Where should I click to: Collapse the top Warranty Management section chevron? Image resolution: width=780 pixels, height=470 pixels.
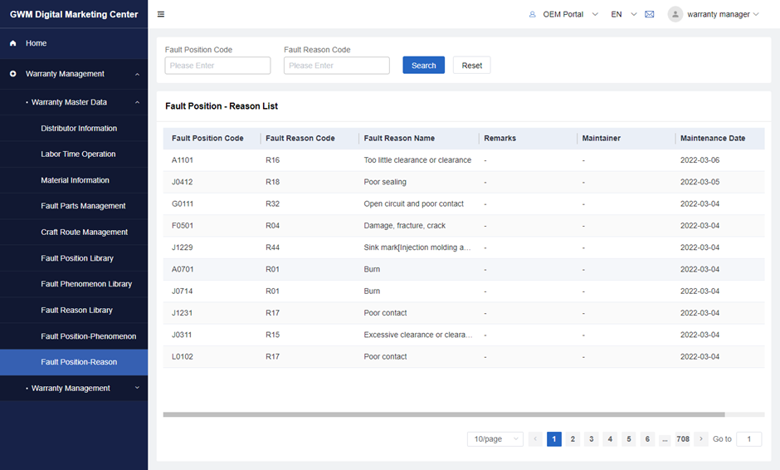[137, 74]
